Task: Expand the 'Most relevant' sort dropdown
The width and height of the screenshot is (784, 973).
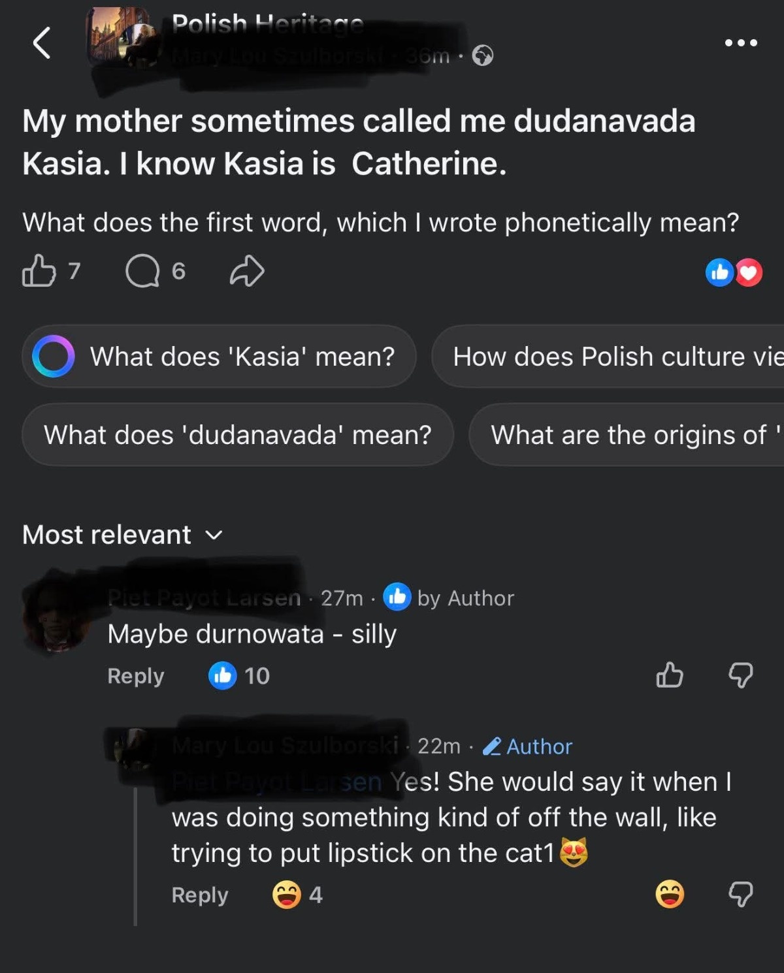Action: click(x=123, y=535)
